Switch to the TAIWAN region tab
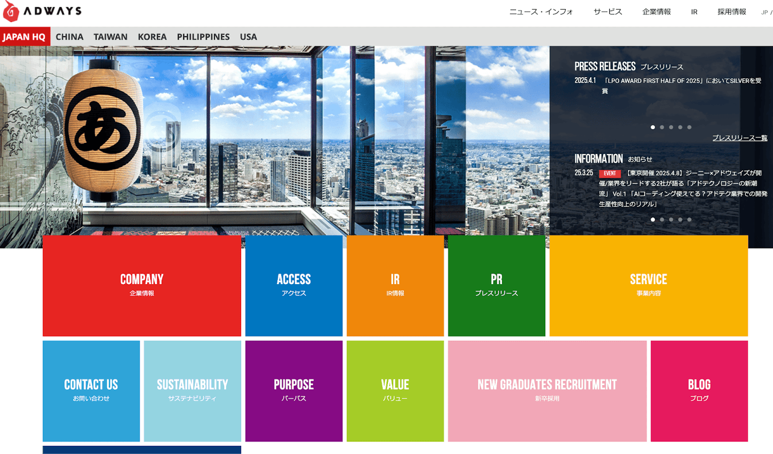 (110, 37)
